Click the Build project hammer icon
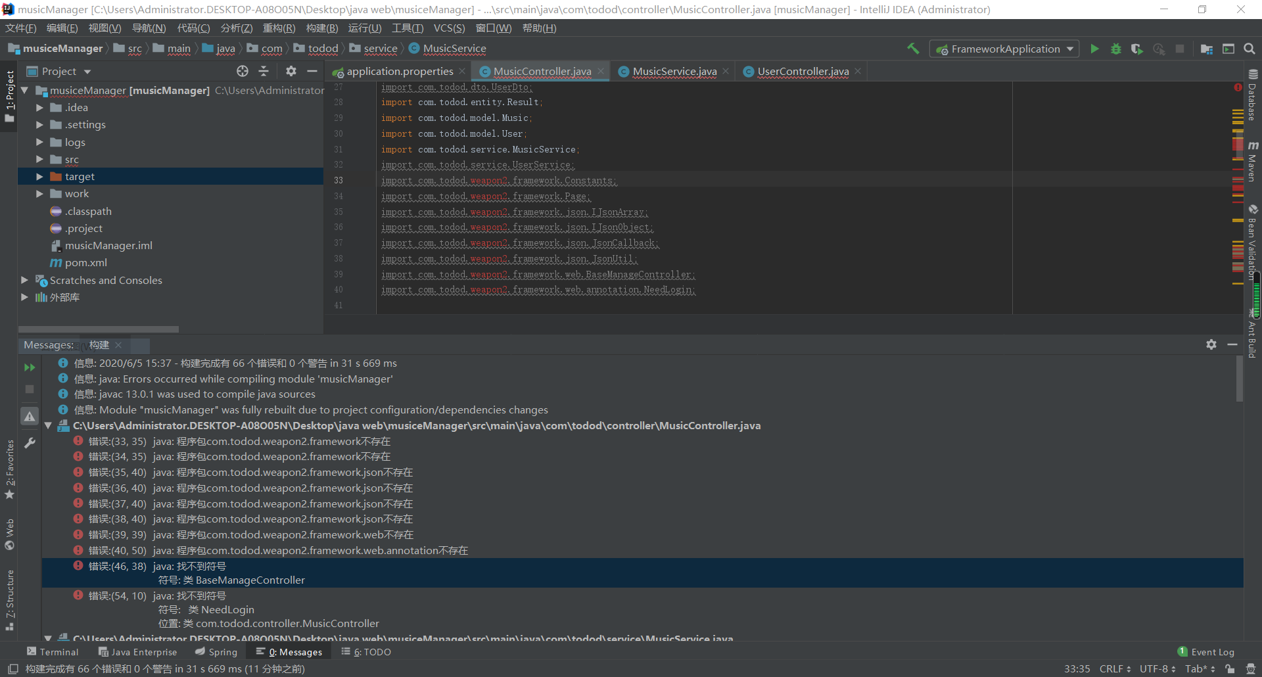 913,49
